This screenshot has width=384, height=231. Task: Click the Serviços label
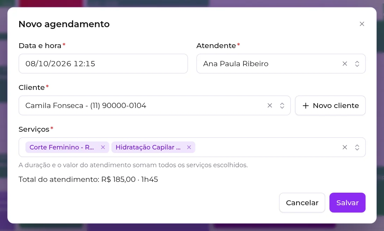[x=34, y=129]
